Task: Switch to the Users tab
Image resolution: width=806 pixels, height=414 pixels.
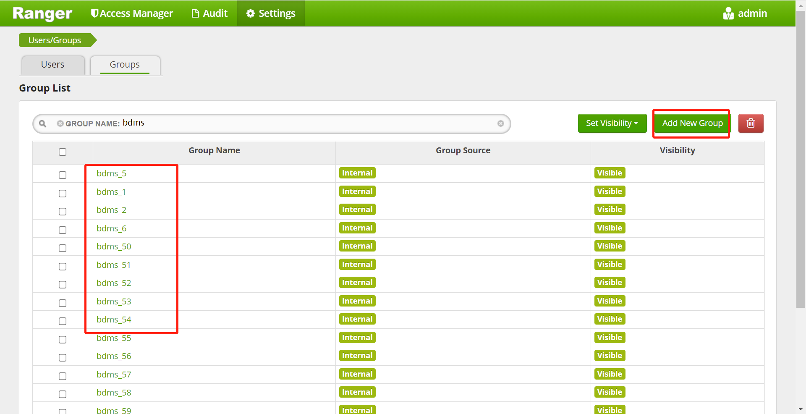Action: 53,65
